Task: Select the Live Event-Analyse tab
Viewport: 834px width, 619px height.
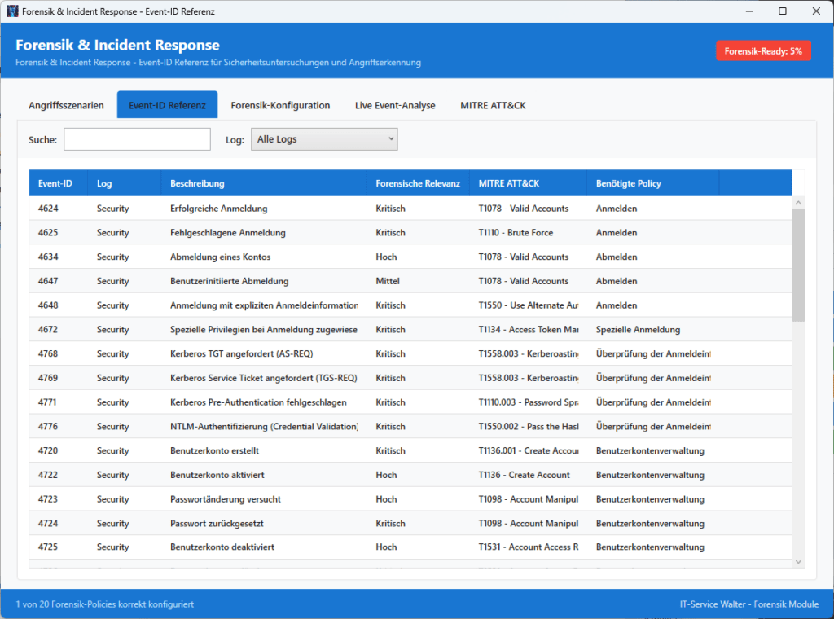Action: click(x=394, y=105)
